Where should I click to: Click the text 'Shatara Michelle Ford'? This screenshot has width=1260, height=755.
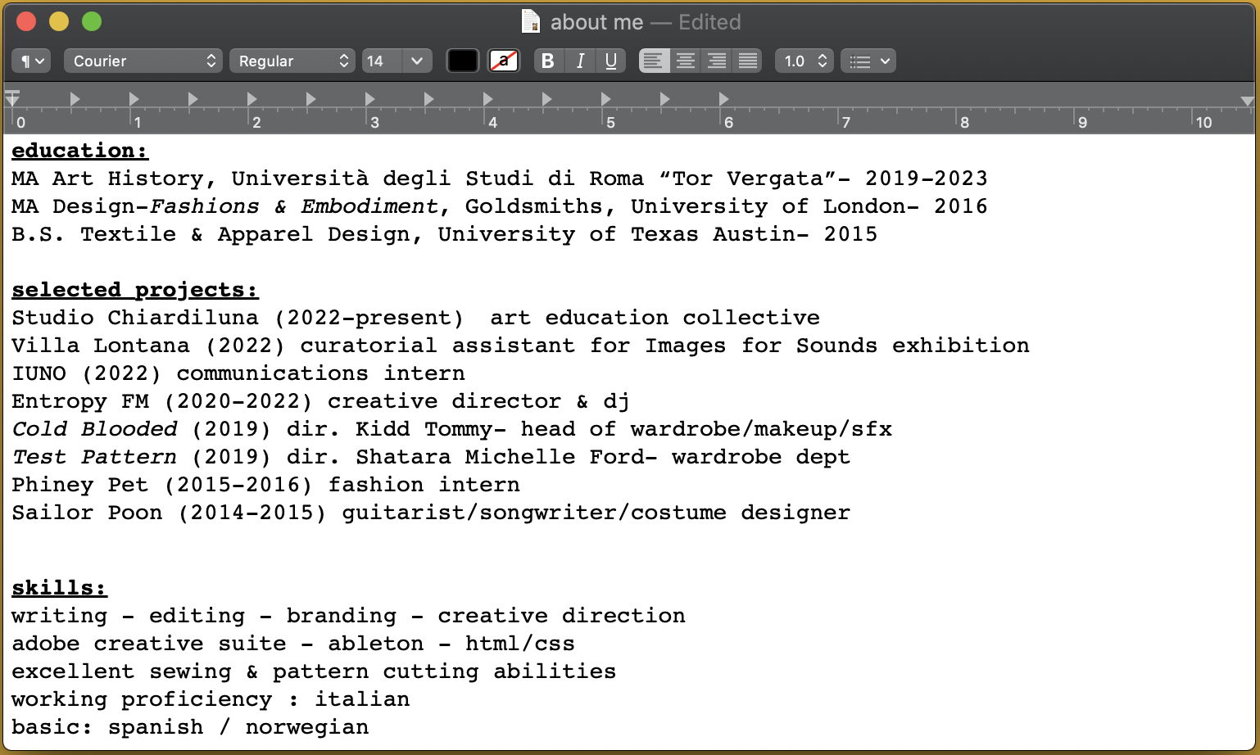(x=500, y=457)
